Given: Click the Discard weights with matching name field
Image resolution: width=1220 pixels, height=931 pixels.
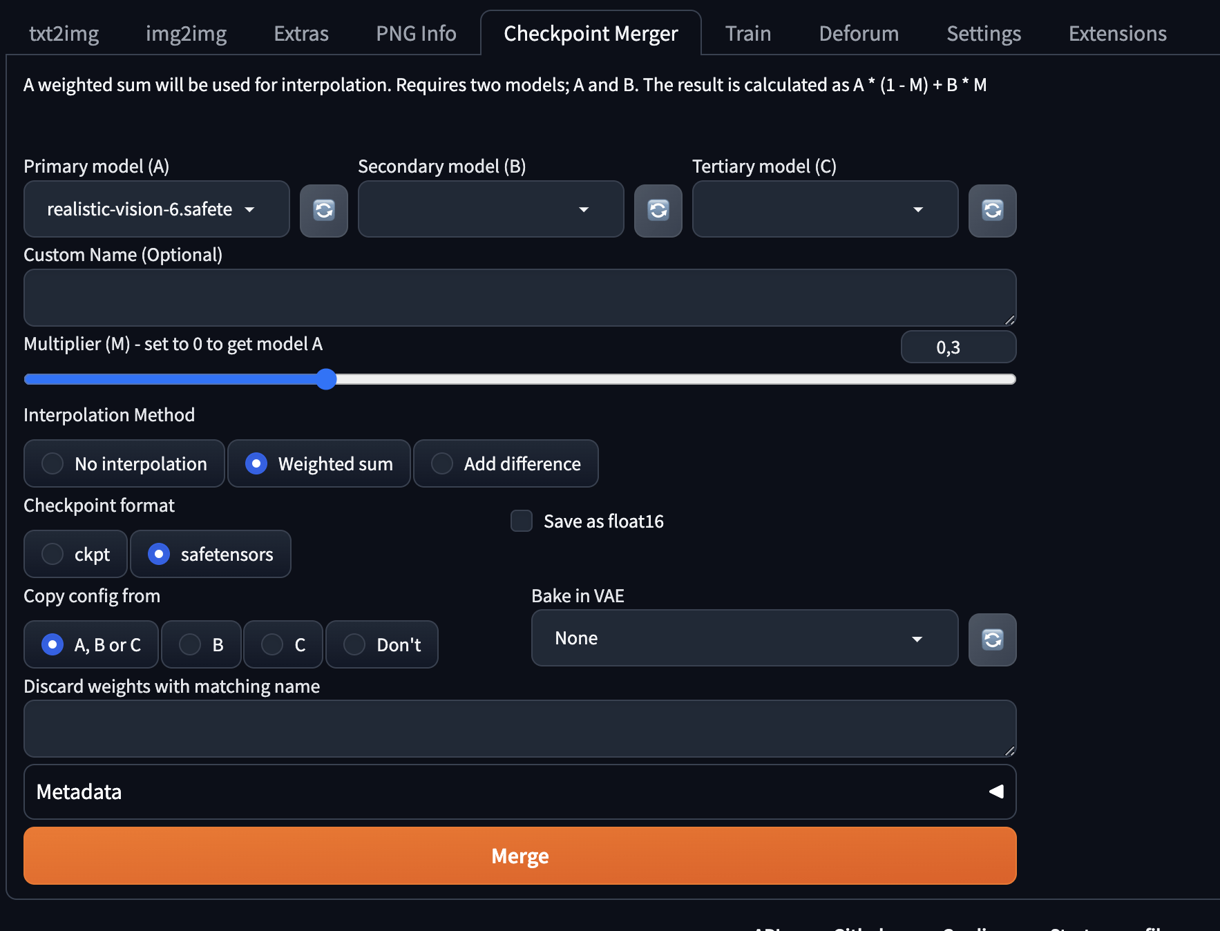Looking at the screenshot, I should tap(520, 729).
